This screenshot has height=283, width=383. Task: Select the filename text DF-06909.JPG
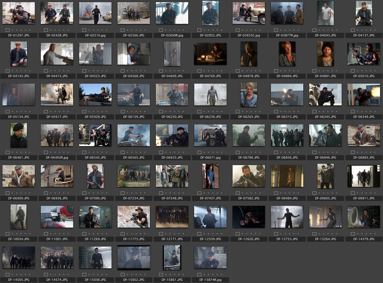18,198
